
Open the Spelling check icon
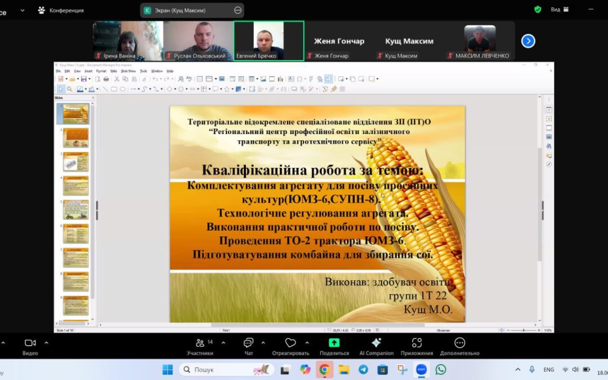tap(189, 79)
